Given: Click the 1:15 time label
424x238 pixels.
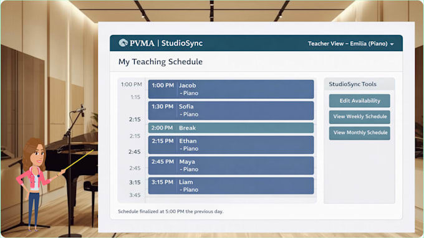Looking at the screenshot, I should [135, 97].
